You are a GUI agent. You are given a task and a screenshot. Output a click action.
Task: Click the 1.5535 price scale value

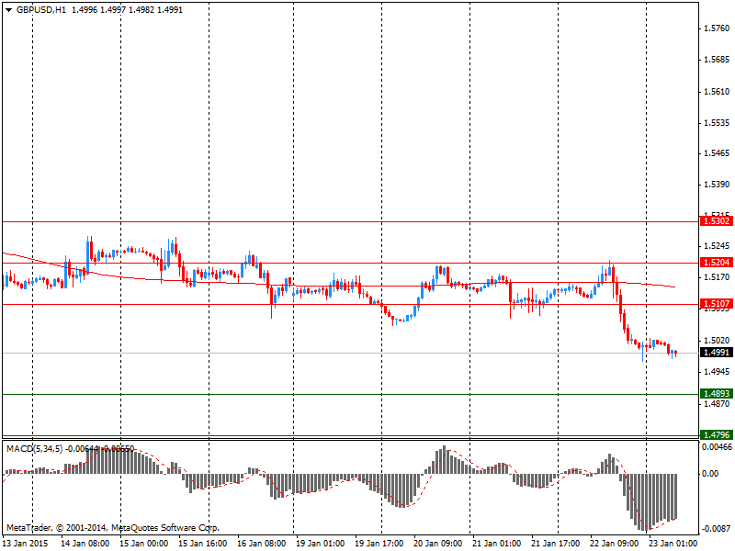point(717,123)
